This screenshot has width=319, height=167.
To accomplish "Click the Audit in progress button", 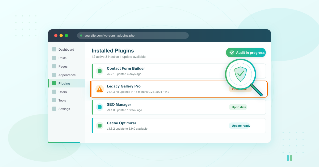I will tap(246, 52).
